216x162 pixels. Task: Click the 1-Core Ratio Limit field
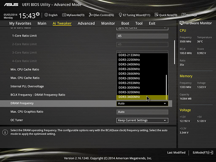[x=142, y=36]
